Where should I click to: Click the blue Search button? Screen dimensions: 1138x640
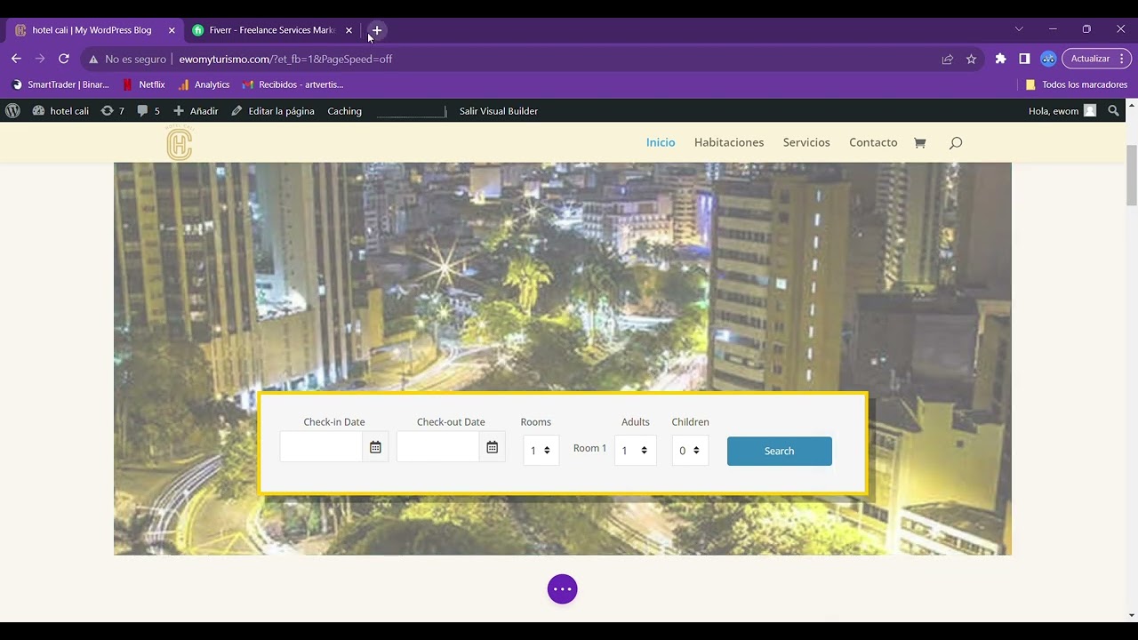point(780,451)
